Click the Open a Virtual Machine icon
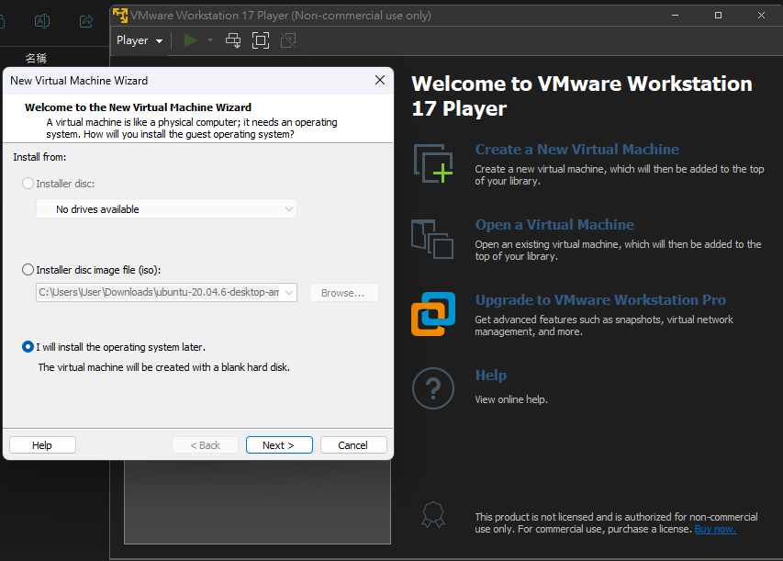783x561 pixels. pos(432,240)
